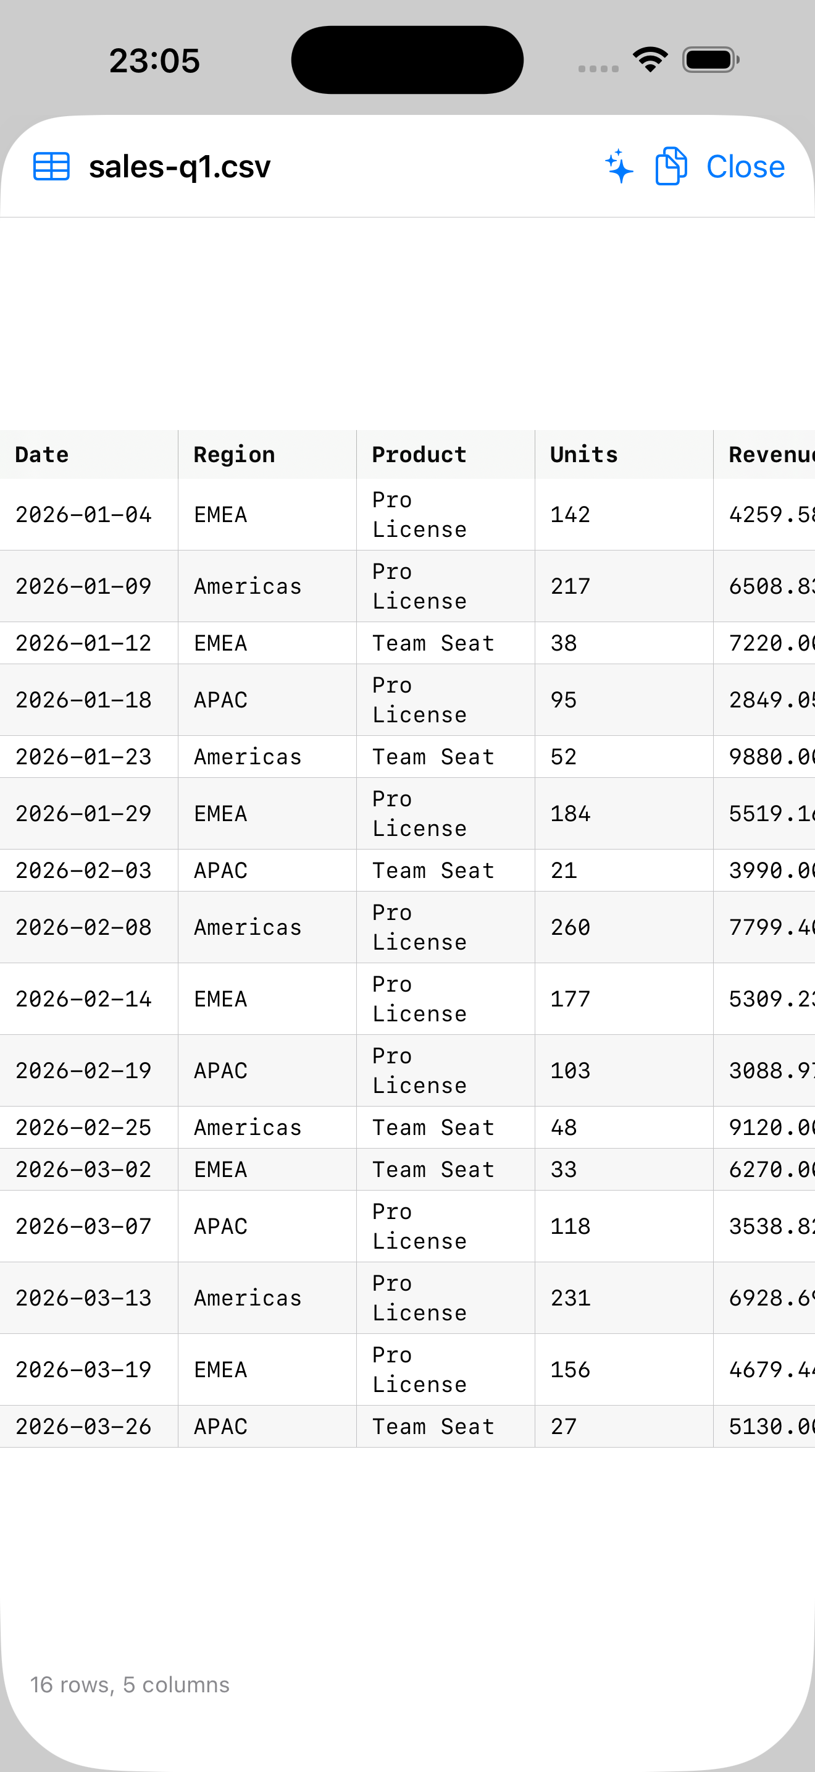Screen dimensions: 815x1772
Task: Select the Region column header
Action: click(x=267, y=455)
